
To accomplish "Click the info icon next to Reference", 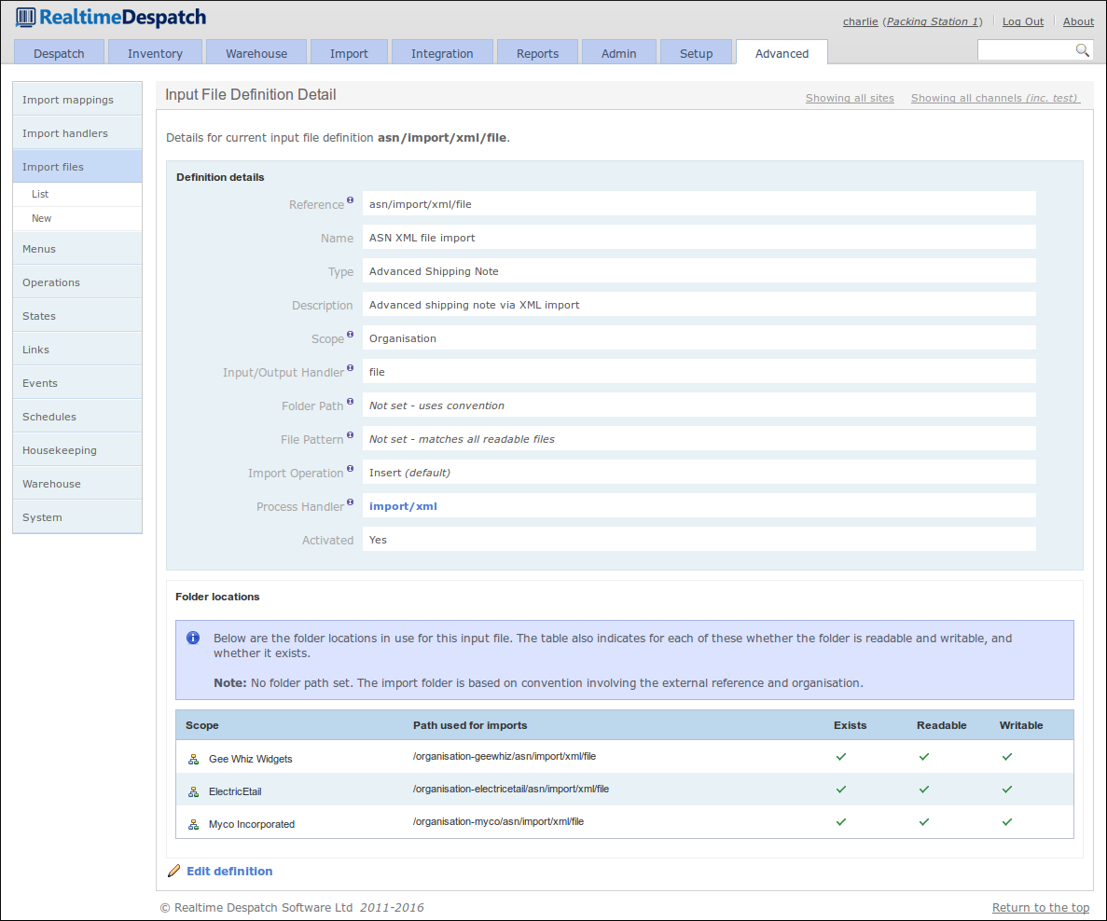I will pyautogui.click(x=350, y=200).
